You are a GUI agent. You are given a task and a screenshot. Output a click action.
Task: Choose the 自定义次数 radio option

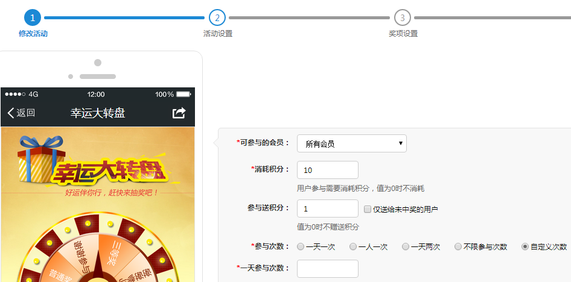click(x=525, y=246)
